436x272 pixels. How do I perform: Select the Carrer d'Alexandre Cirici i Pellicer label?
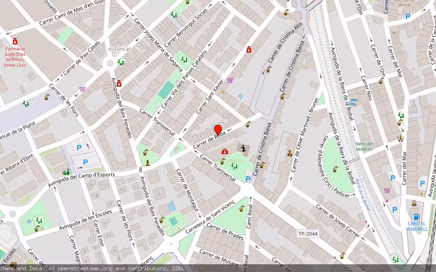(334, 167)
